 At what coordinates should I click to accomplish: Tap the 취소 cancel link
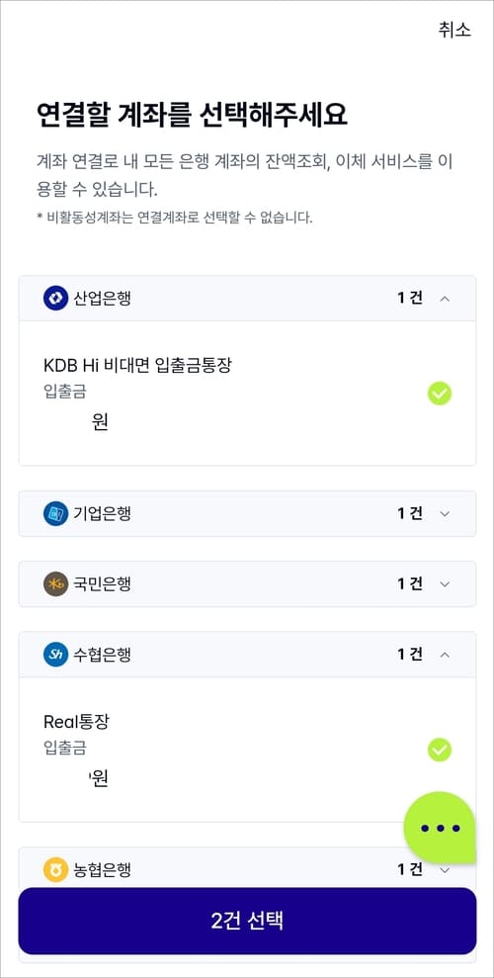click(x=454, y=30)
